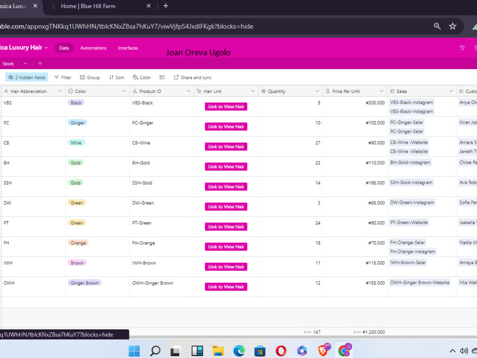Open Price Per Unit column dropdown
The height and width of the screenshot is (358, 477).
(382, 91)
